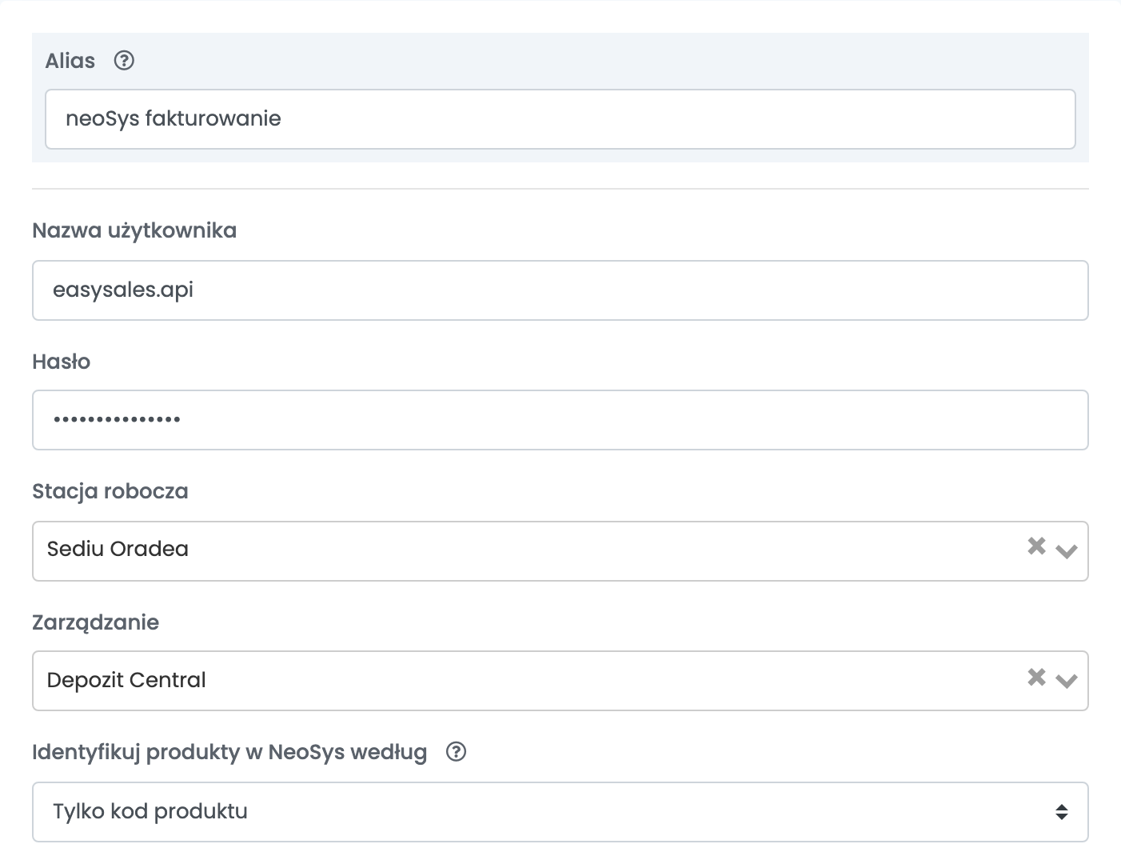Click the Nazwa użytkownika label
The height and width of the screenshot is (864, 1121).
point(134,231)
